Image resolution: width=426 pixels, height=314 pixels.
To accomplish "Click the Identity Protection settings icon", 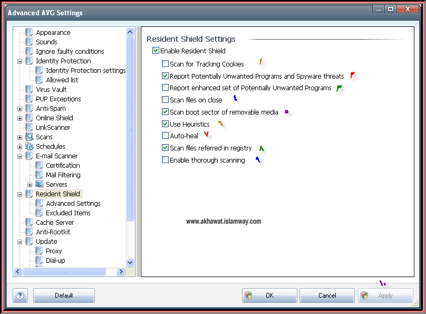I will pos(39,70).
